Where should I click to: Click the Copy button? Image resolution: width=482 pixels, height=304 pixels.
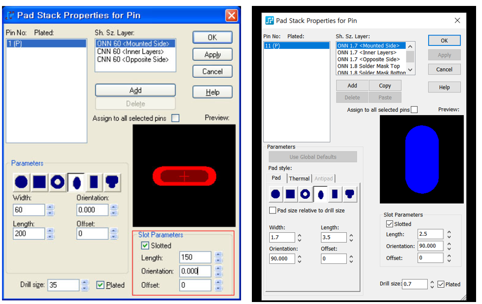click(385, 86)
